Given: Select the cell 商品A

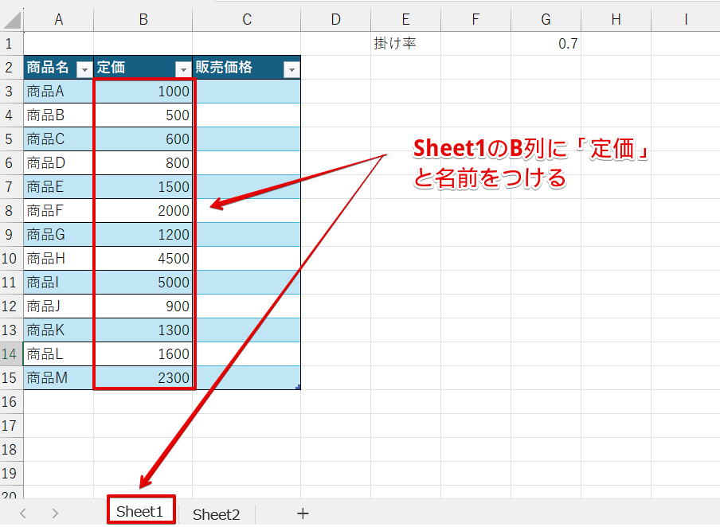Looking at the screenshot, I should pyautogui.click(x=58, y=92).
